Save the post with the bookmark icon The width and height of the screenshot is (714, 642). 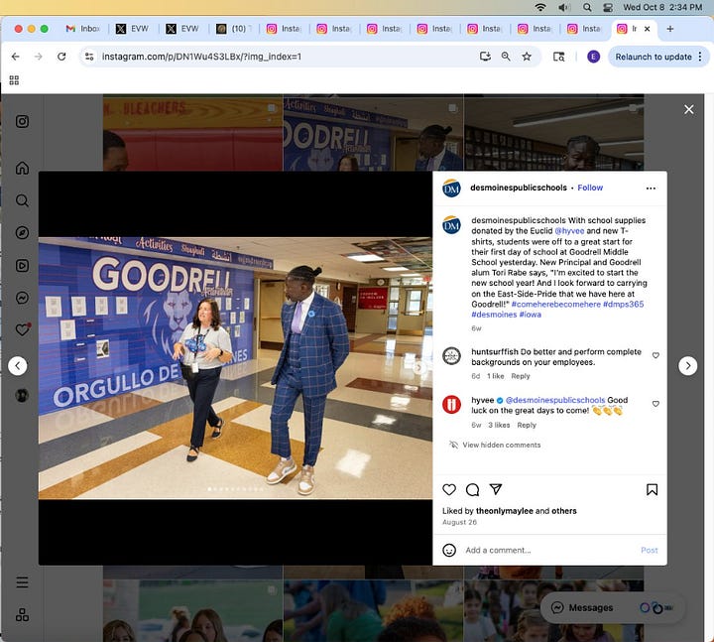(652, 489)
